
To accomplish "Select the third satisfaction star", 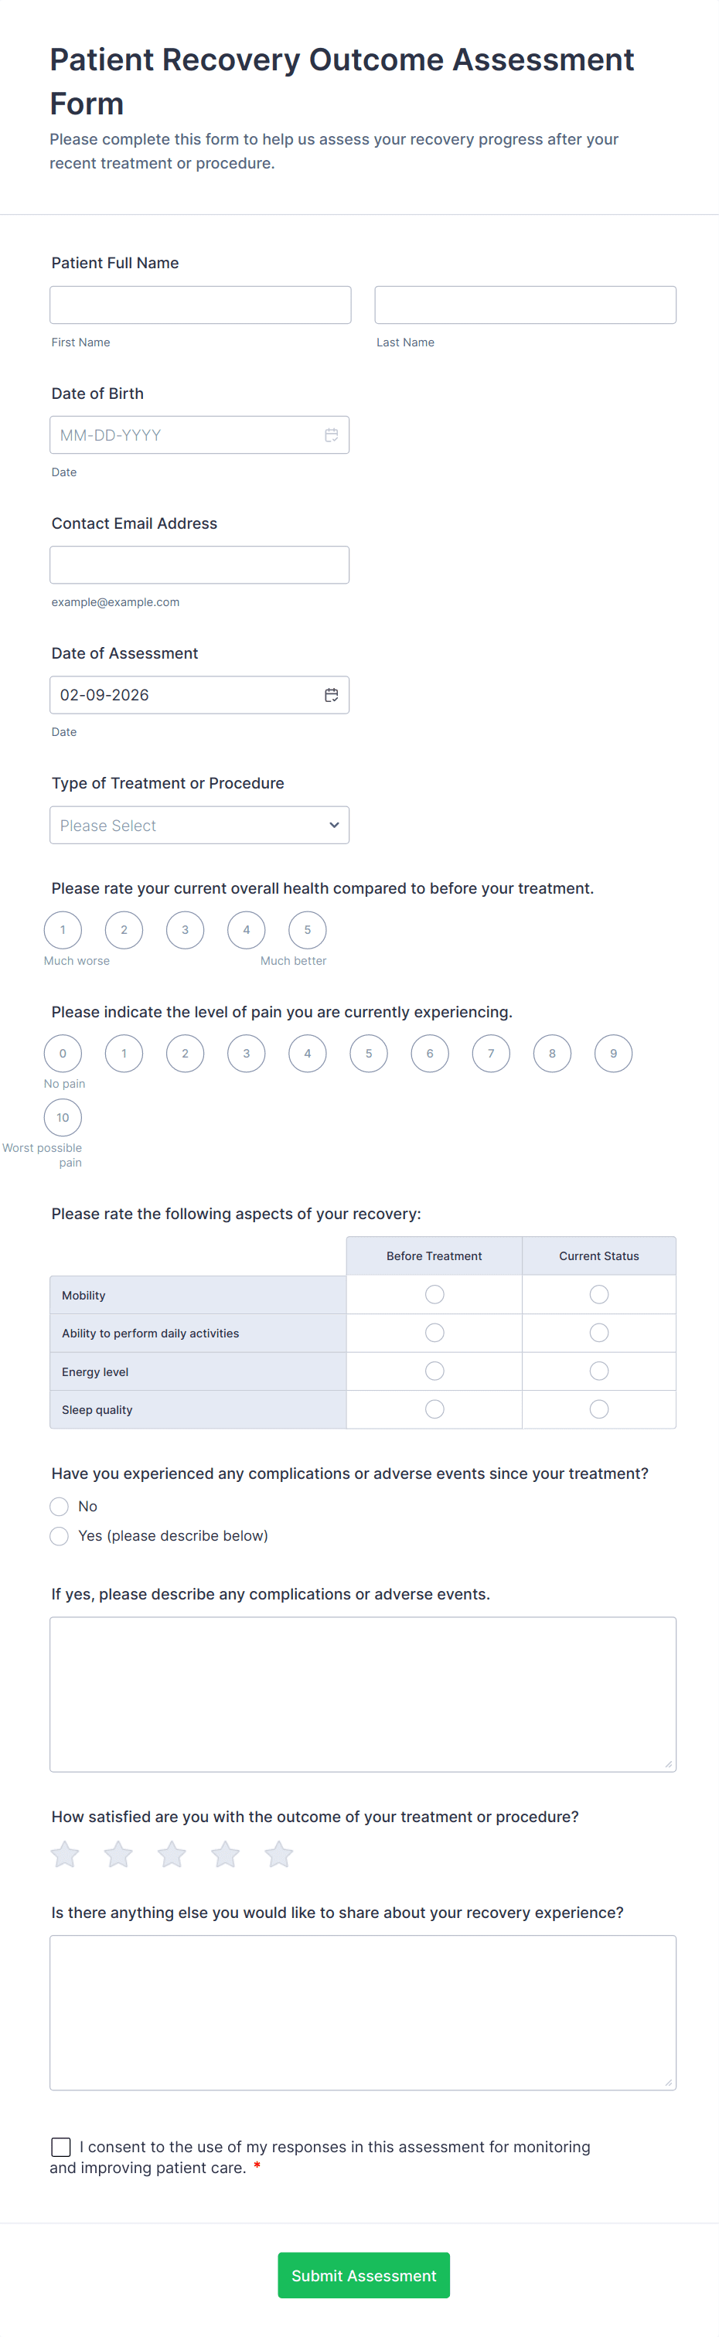I will 172,1855.
